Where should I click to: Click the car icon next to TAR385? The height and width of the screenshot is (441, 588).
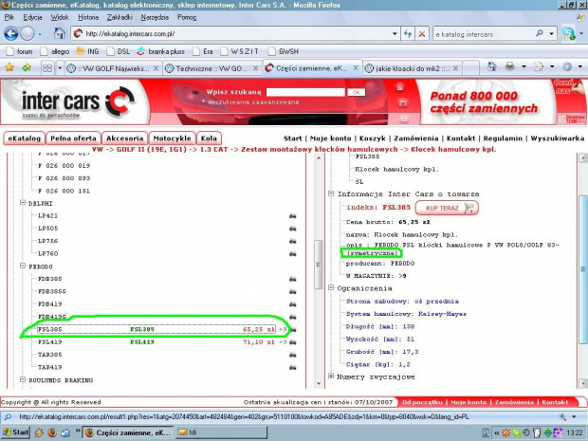coord(292,355)
